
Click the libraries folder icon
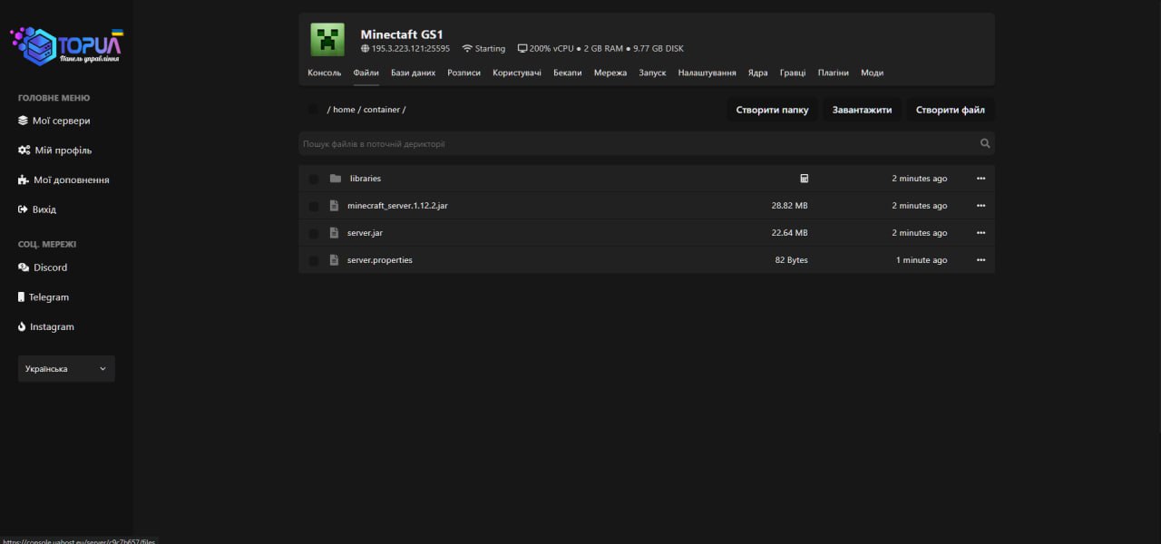coord(336,179)
